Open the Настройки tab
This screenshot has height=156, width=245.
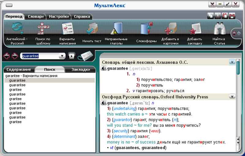59,17
